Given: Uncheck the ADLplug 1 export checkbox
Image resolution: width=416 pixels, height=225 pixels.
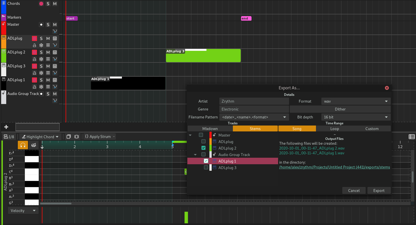Looking at the screenshot, I should [206, 161].
